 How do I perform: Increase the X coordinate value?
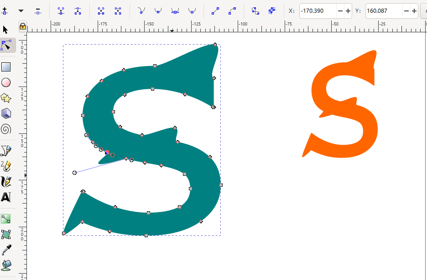[x=348, y=11]
